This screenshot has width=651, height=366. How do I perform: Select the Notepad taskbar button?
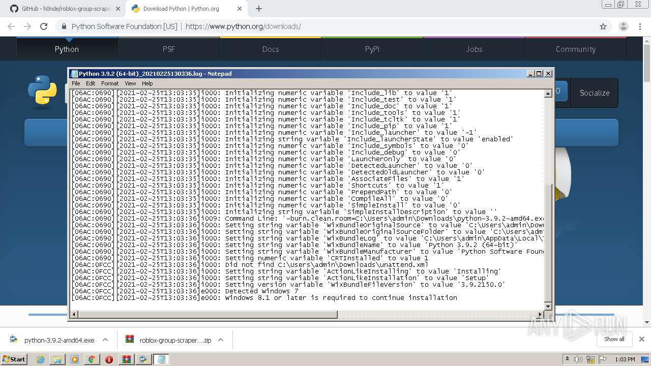pyautogui.click(x=161, y=359)
